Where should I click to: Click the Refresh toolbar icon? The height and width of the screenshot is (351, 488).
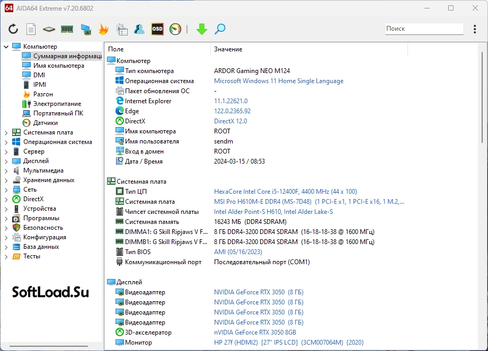coord(13,29)
